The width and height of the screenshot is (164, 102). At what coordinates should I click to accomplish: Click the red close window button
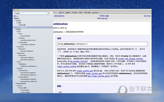(14, 10)
